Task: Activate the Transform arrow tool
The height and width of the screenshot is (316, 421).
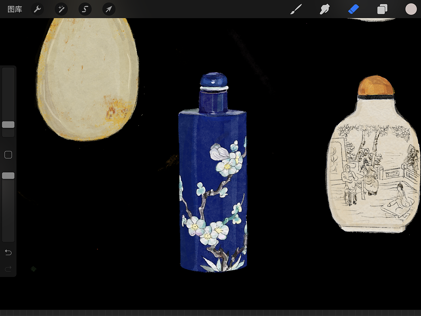Action: (109, 9)
